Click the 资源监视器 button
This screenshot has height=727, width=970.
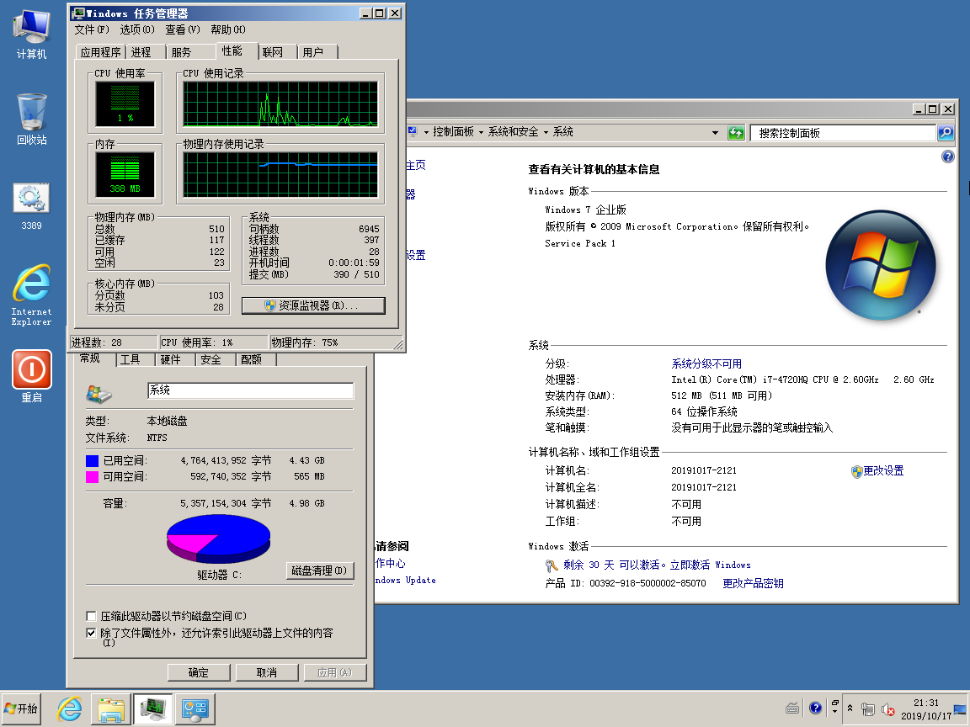click(x=313, y=305)
